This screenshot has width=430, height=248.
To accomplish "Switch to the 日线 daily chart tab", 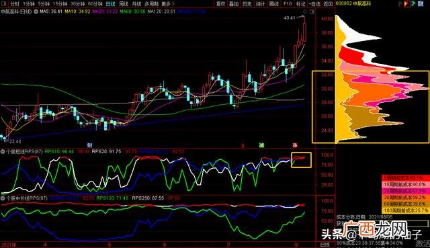I will (x=110, y=4).
